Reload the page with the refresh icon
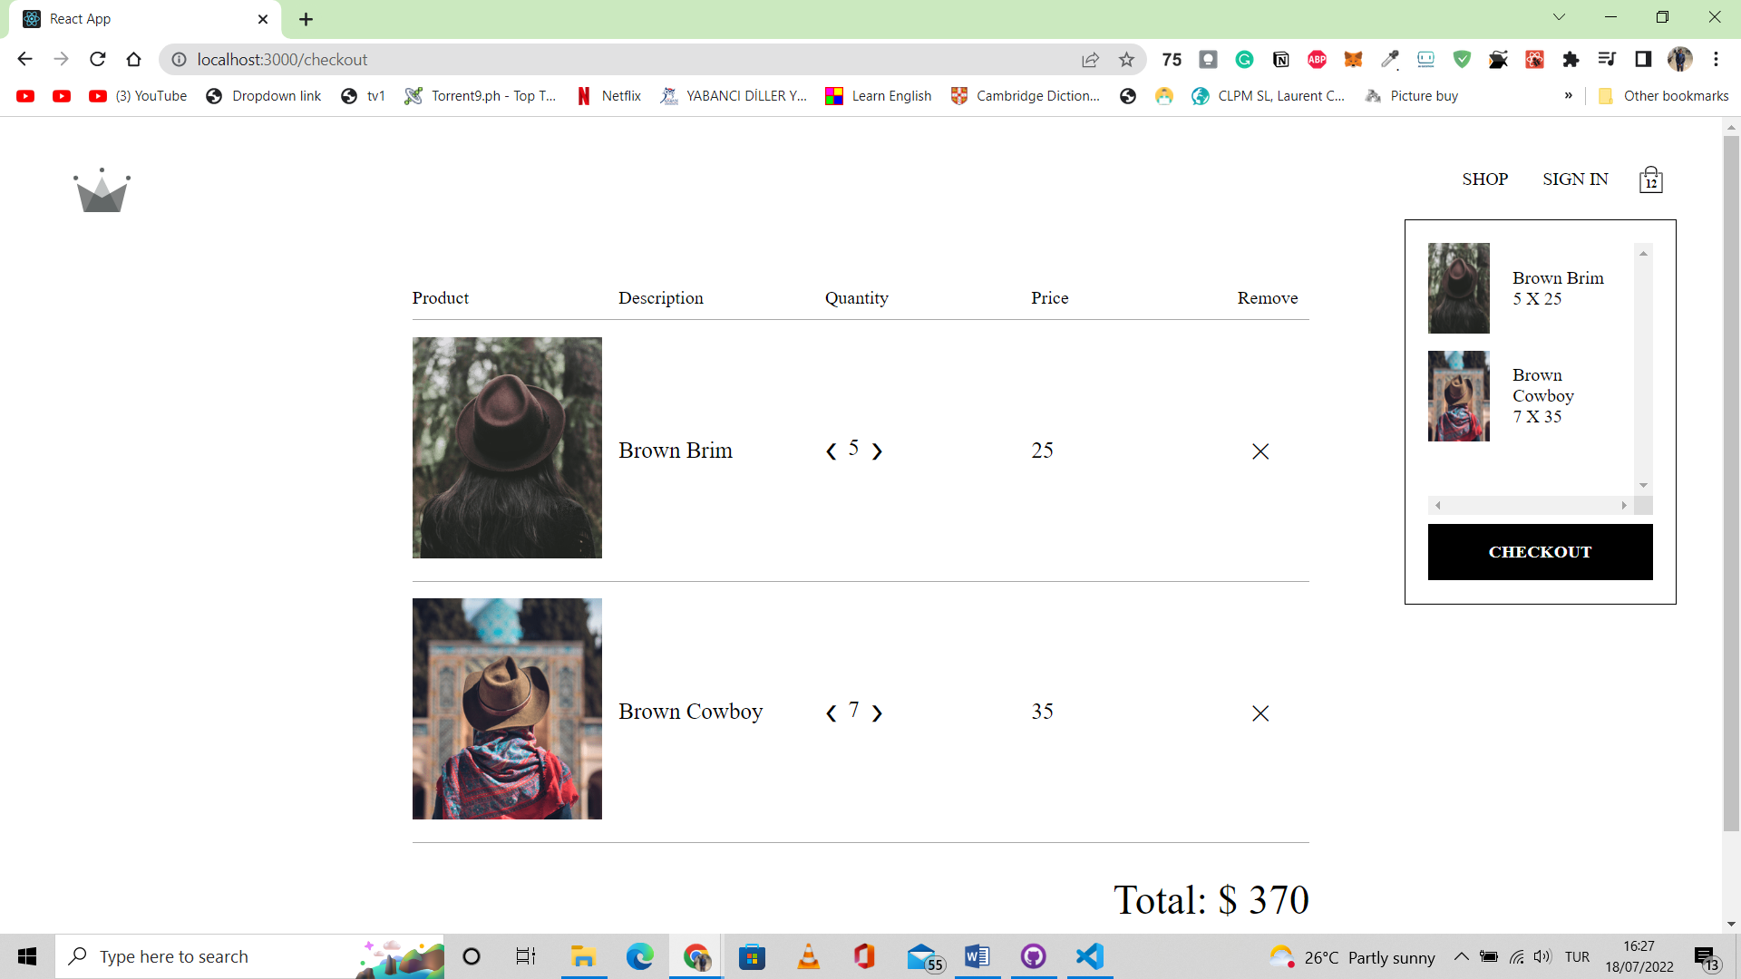This screenshot has width=1741, height=979. coord(98,60)
